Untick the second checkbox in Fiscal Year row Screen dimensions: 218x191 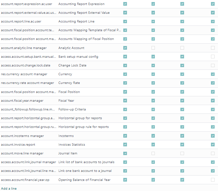[x=153, y=100]
